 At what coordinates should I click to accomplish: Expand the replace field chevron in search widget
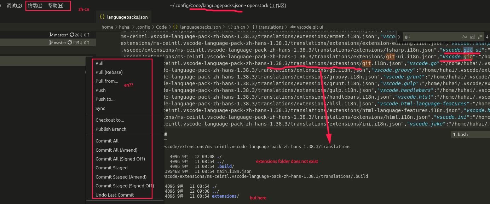pos(399,36)
